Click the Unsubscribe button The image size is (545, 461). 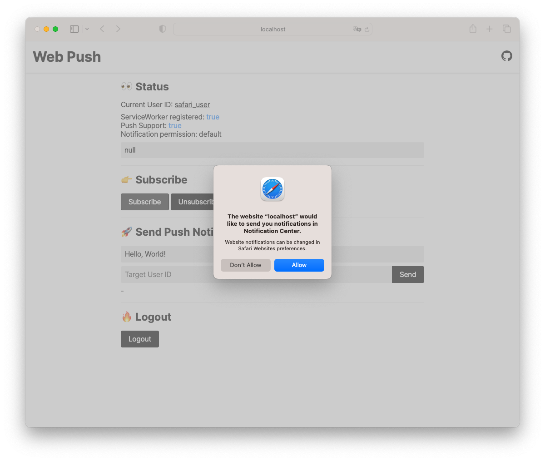coord(193,202)
